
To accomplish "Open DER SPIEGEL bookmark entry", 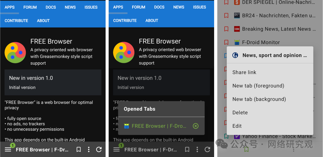I will point(278,2).
